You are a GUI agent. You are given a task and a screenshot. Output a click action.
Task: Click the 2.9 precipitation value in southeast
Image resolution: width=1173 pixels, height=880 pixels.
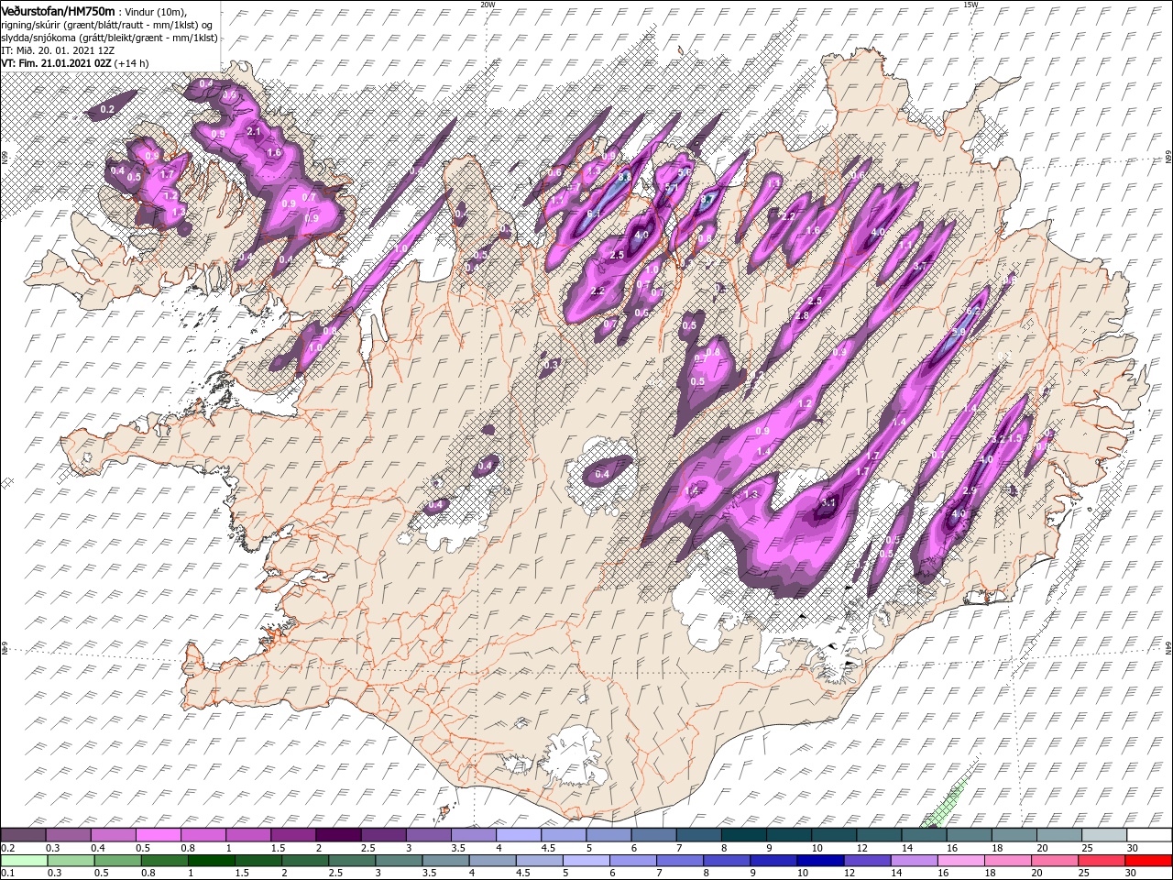click(x=970, y=492)
